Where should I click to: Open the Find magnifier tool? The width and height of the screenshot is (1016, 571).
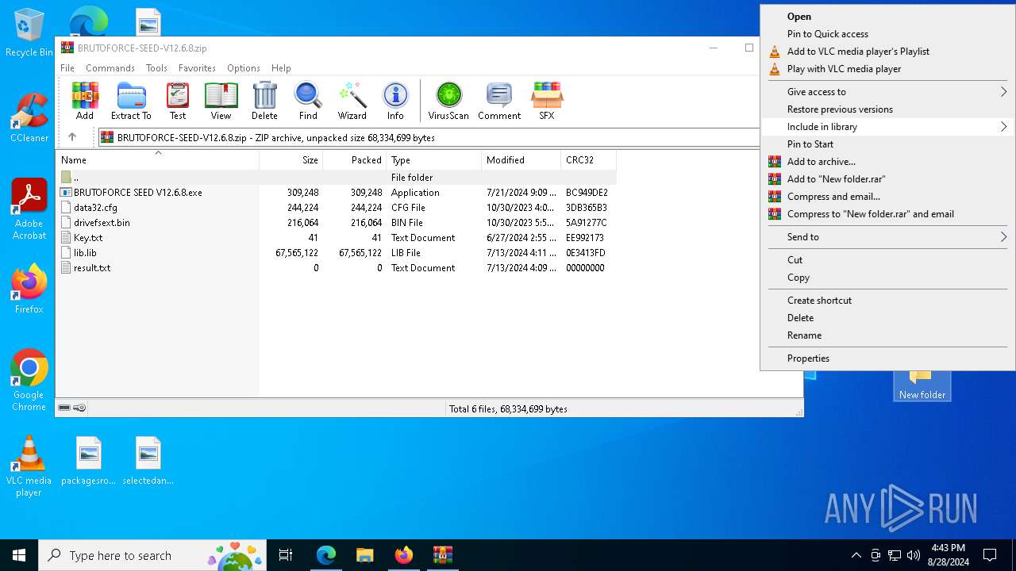click(308, 101)
